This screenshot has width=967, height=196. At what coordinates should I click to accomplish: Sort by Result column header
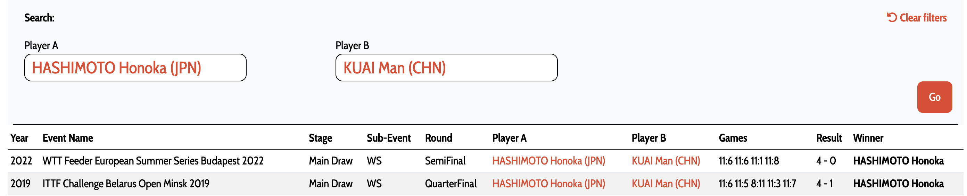[x=829, y=138]
